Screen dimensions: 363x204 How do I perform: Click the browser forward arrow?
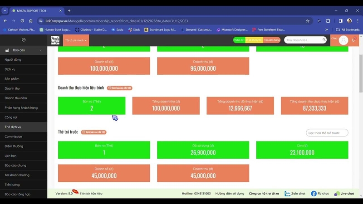[14, 21]
